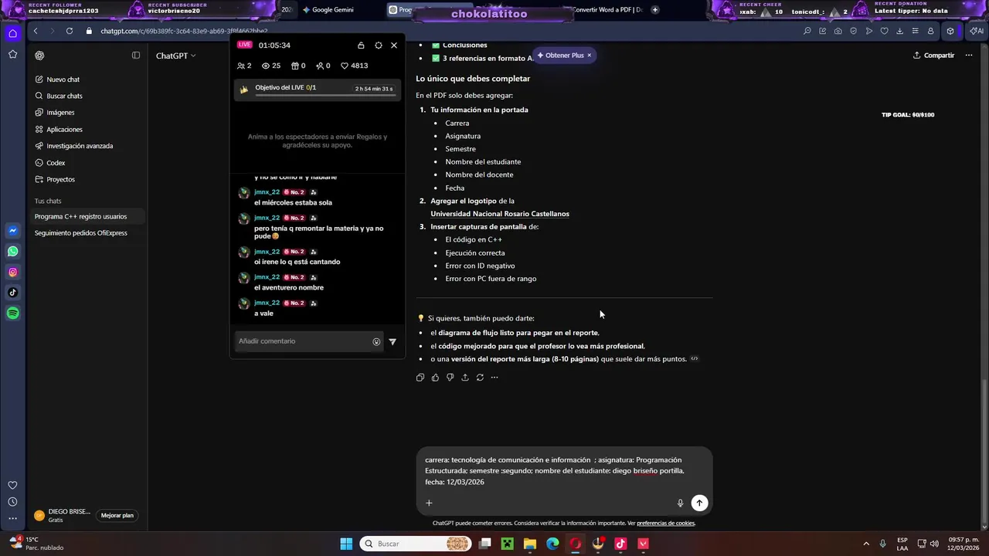The image size is (989, 556).
Task: Open a new browser tab
Action: (x=655, y=10)
